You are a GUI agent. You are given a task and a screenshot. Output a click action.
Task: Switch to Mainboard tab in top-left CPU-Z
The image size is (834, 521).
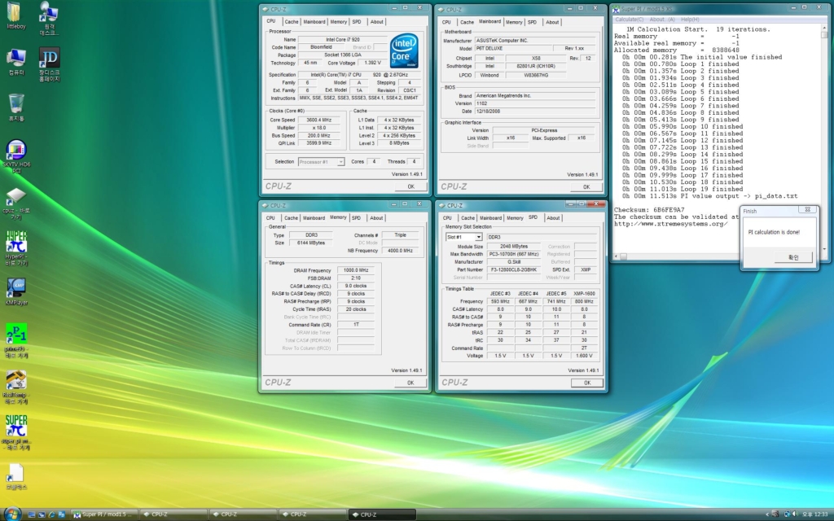point(314,22)
